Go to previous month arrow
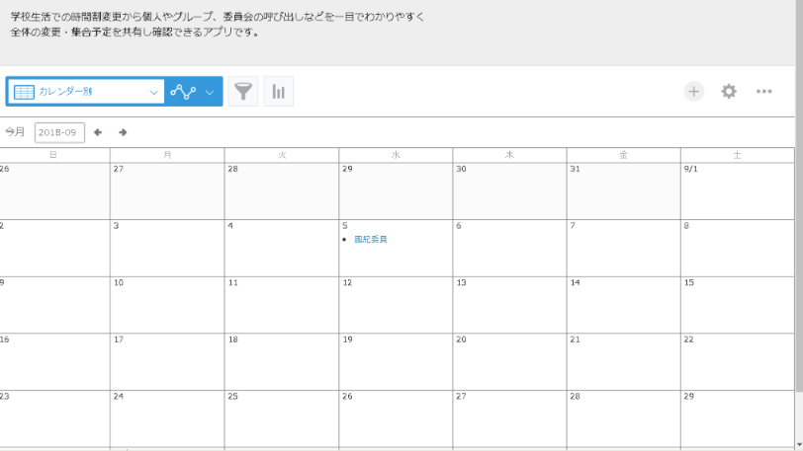 pos(98,132)
